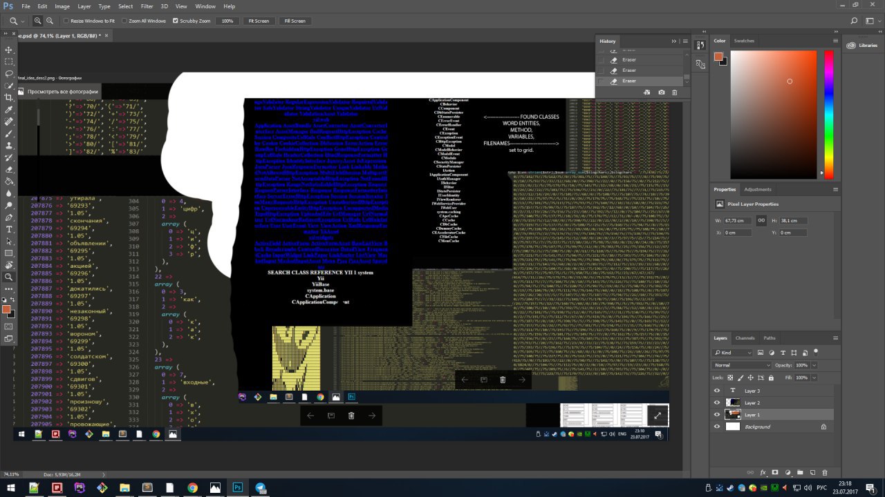Select the Horizontal Type tool

coord(9,229)
